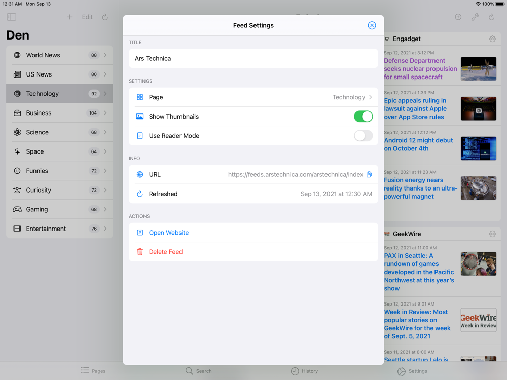The width and height of the screenshot is (507, 380).
Task: Open the spacecraft article thumbnail
Action: (x=479, y=68)
